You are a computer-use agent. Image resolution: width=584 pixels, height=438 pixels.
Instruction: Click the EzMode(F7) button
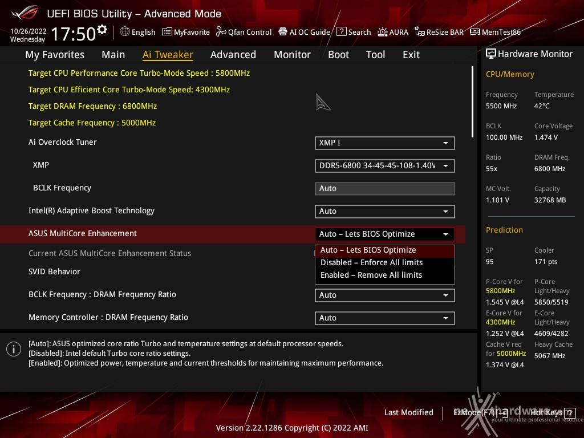[480, 413]
